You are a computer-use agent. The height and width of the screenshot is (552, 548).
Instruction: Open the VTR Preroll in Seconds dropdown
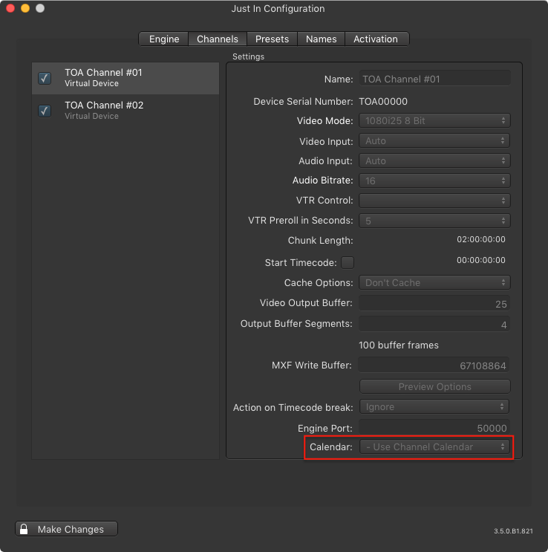click(434, 221)
